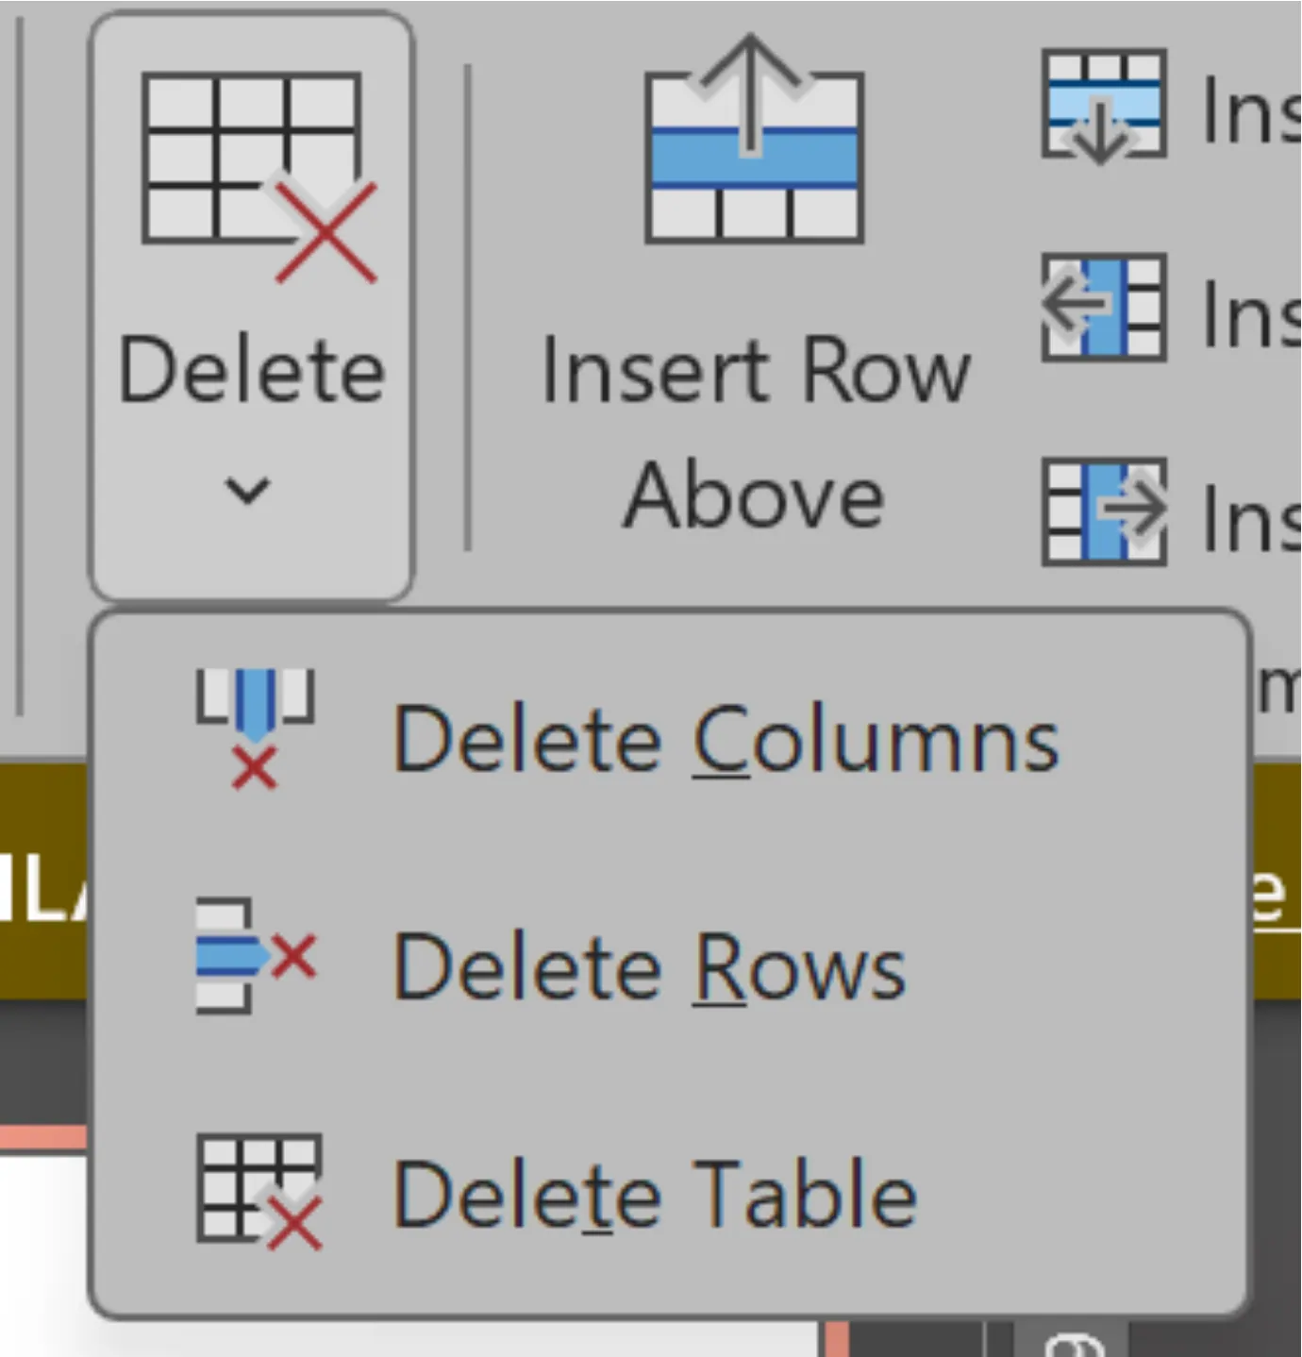
Task: Click the Insert Row Below icon
Action: point(1103,106)
